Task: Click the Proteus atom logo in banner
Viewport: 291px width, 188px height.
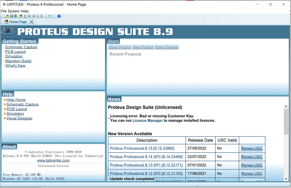Action: coord(8,32)
